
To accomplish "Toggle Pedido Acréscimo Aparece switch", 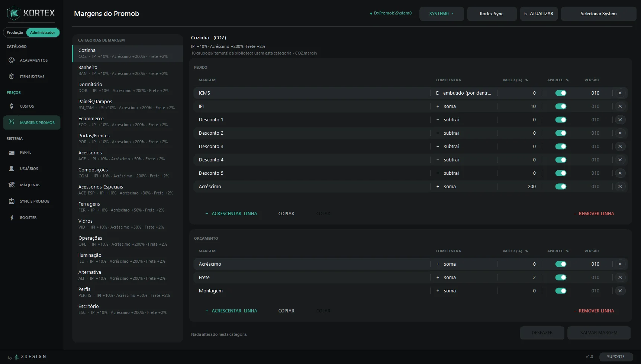I will coord(561,187).
